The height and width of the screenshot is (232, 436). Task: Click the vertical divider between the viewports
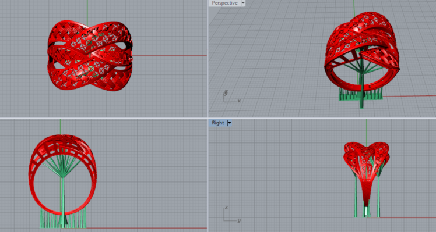[208, 116]
